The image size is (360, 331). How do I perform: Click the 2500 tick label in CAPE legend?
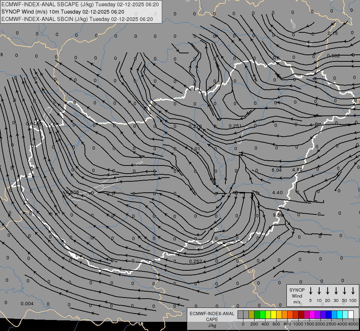(331, 324)
